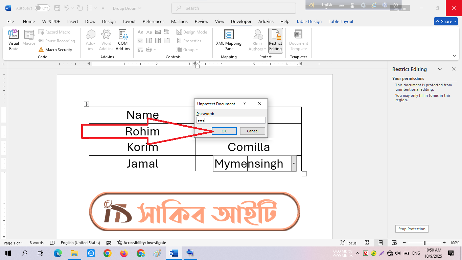Switch to the Table Design tab

[x=309, y=21]
